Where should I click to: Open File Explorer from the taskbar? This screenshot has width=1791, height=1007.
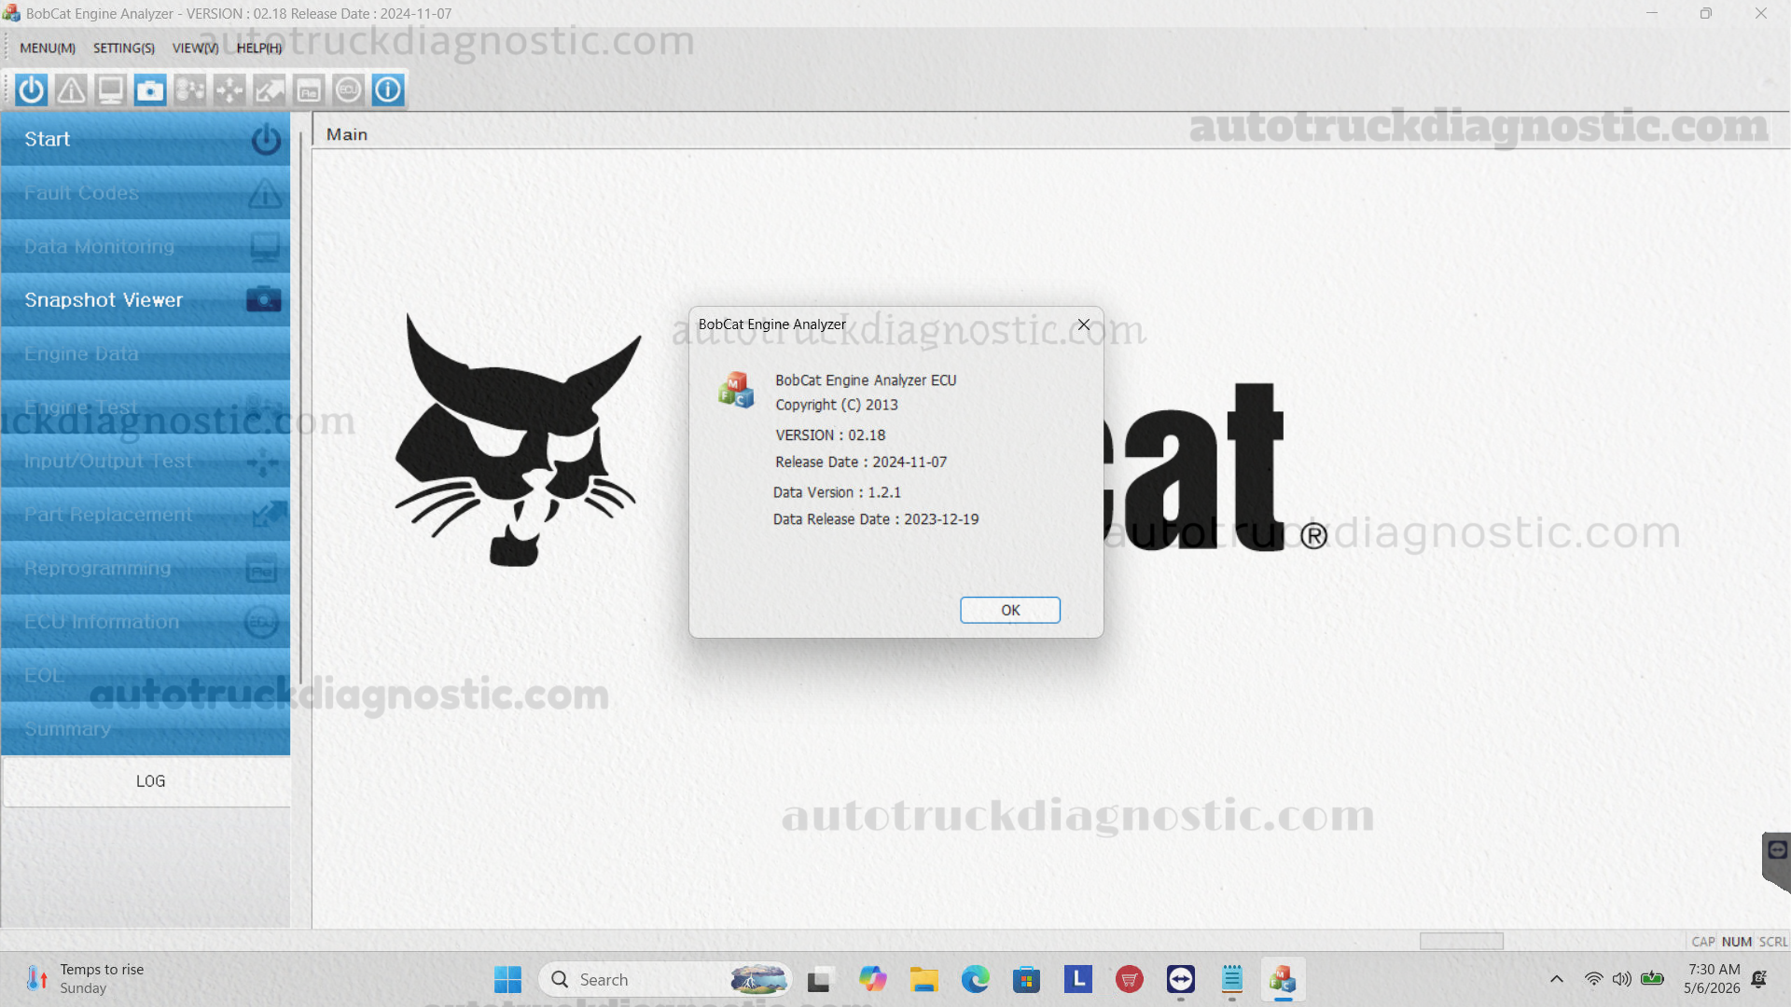(923, 979)
